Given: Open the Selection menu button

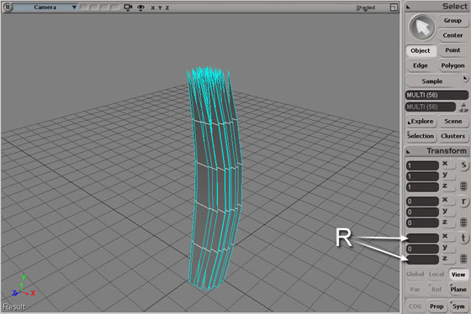Looking at the screenshot, I should [x=421, y=136].
